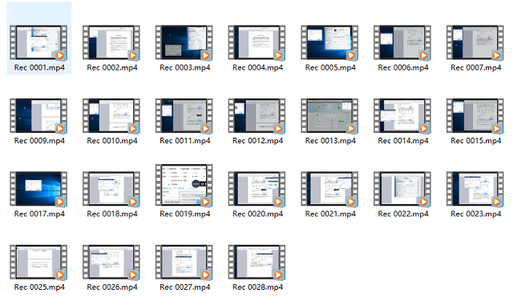Viewport: 513px width, 297px height.
Task: Select the Rec 0012.mp4 file icon
Action: 256,115
